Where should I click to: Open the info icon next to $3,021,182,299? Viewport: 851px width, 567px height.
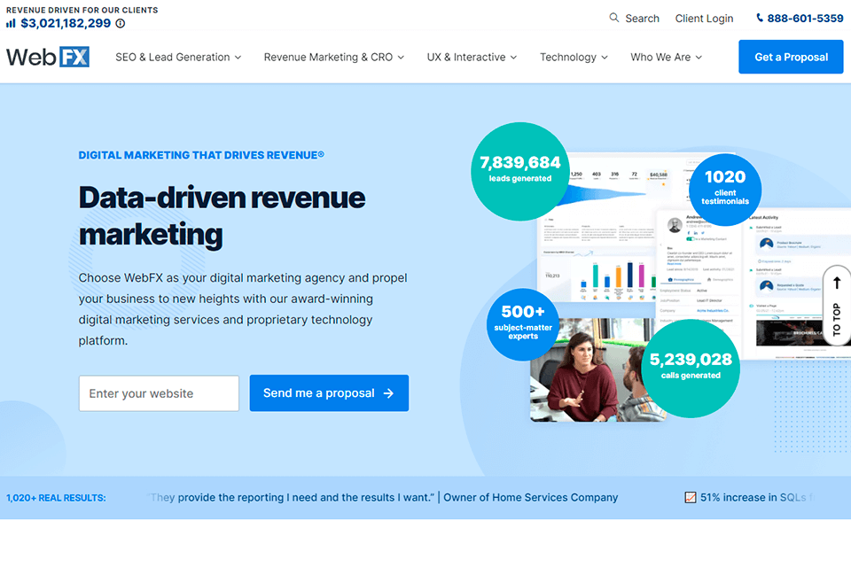click(121, 24)
